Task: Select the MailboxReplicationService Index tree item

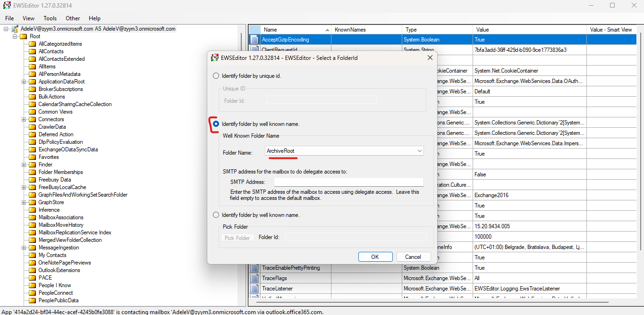Action: click(x=75, y=232)
